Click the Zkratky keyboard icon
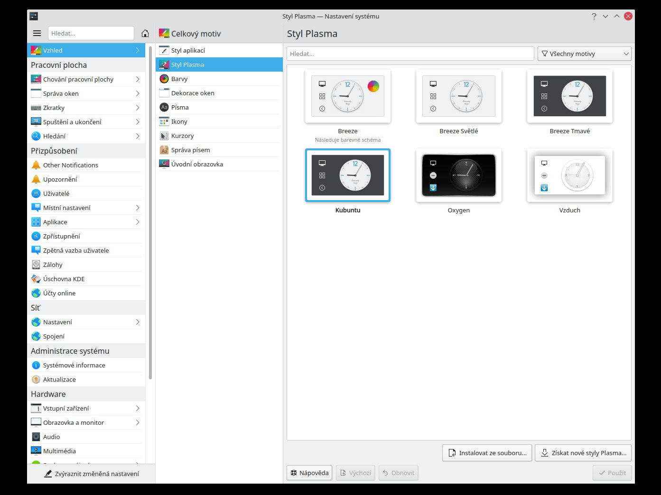The height and width of the screenshot is (495, 661). [36, 108]
